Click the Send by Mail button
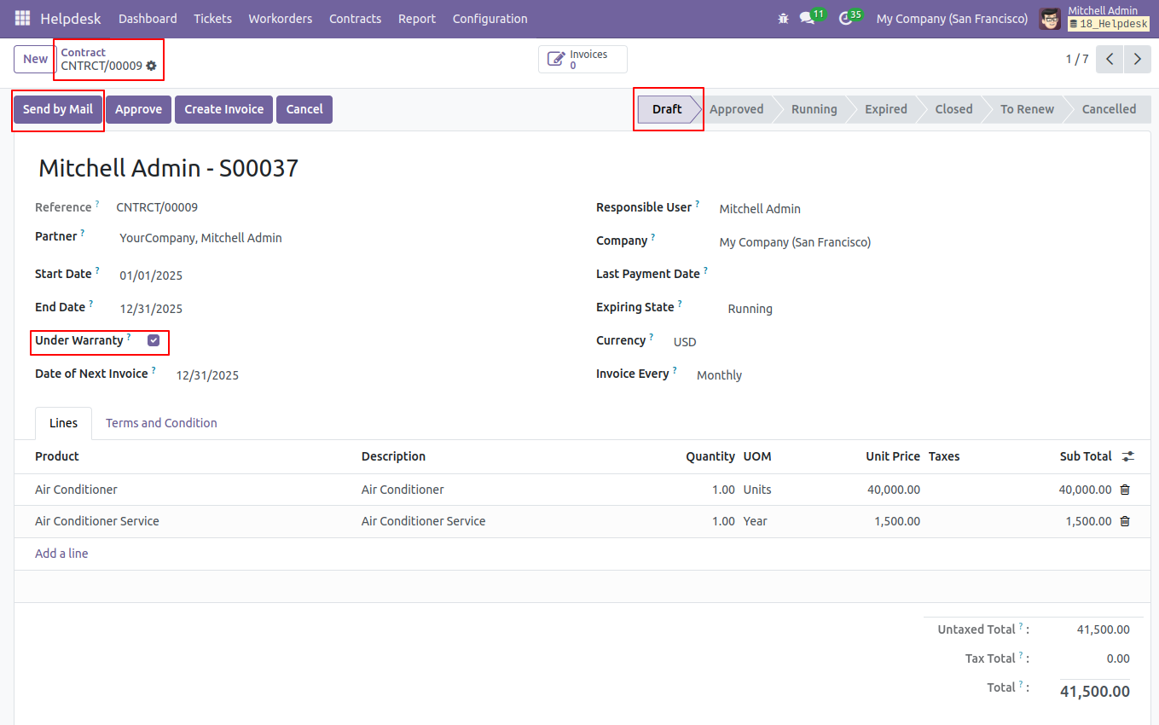This screenshot has height=725, width=1159. pos(58,109)
